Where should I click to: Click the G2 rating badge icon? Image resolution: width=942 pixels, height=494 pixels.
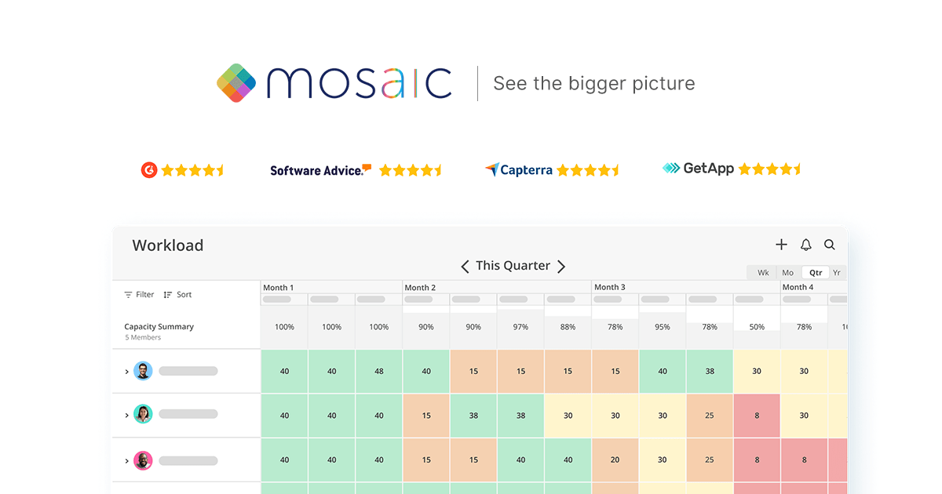[x=149, y=169]
